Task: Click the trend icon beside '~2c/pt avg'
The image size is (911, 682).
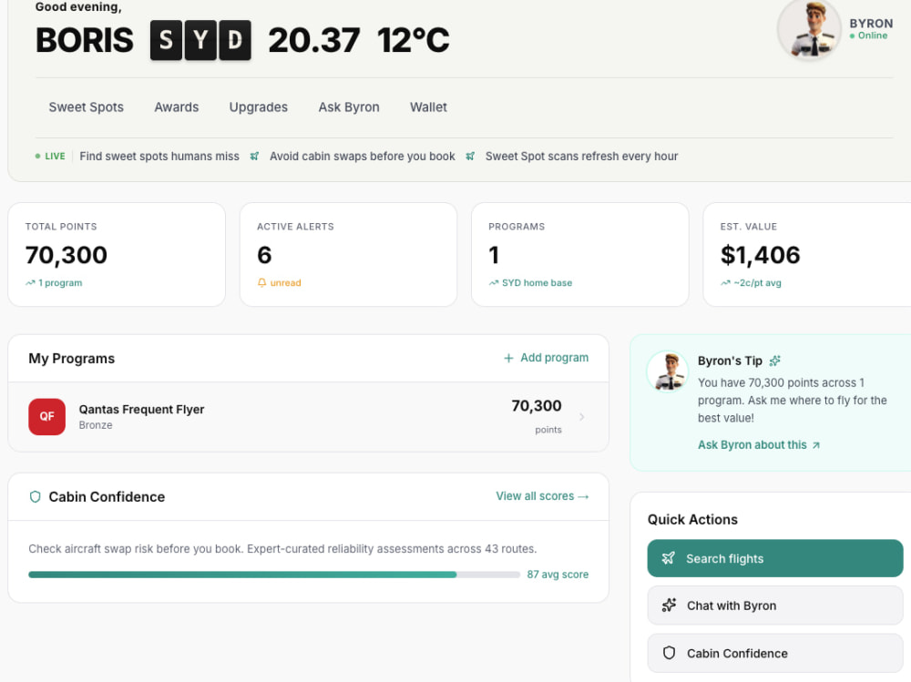Action: [726, 283]
